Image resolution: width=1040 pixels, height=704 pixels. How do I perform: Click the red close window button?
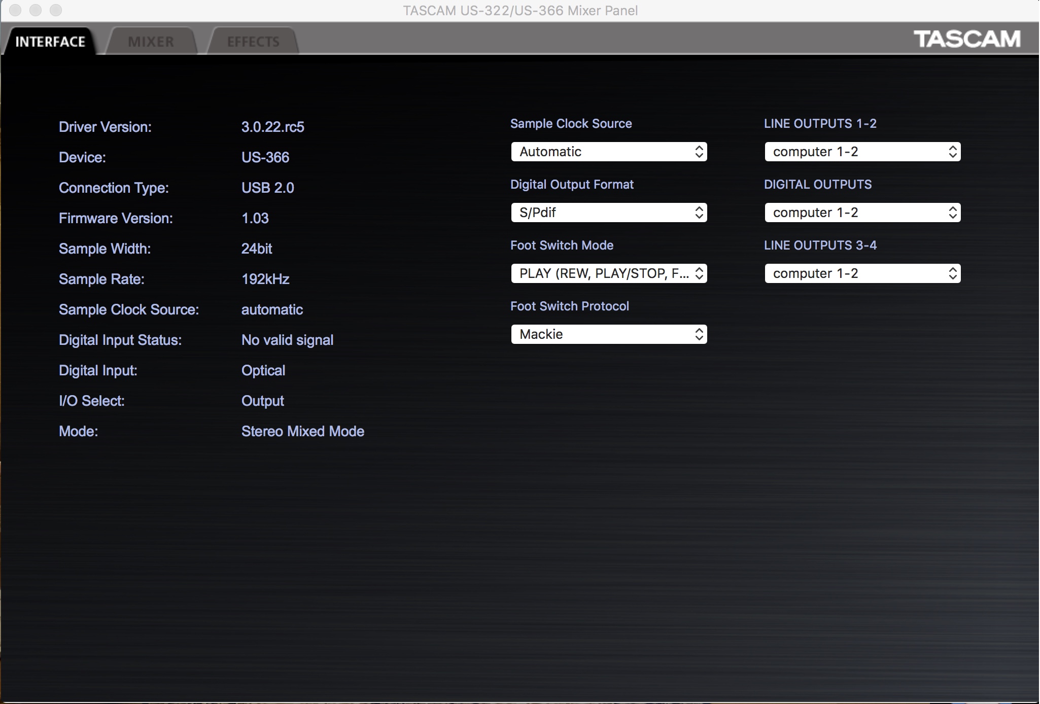[x=15, y=10]
